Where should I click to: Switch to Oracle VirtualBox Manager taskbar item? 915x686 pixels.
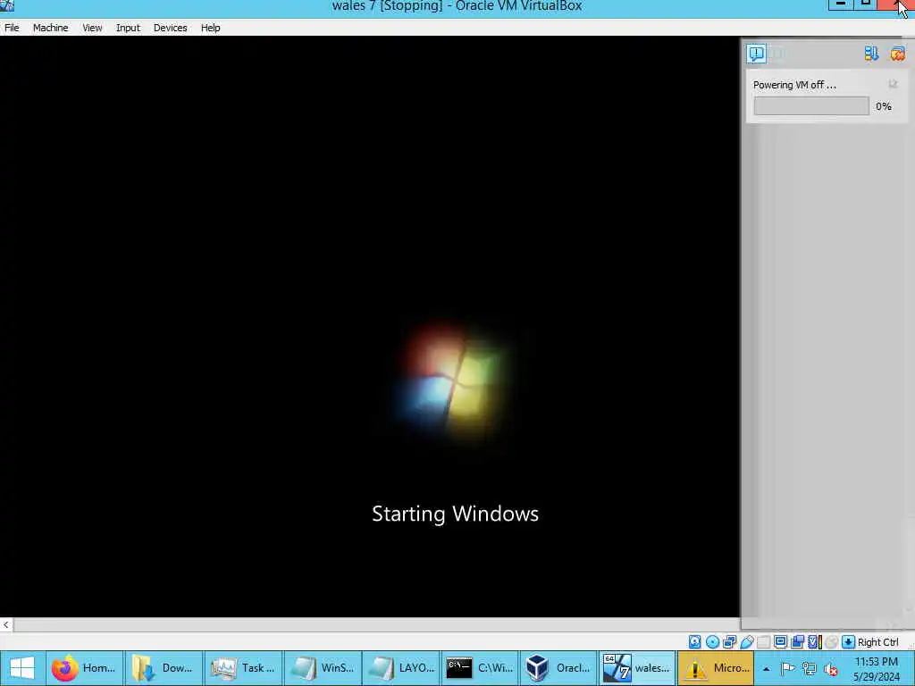click(559, 668)
